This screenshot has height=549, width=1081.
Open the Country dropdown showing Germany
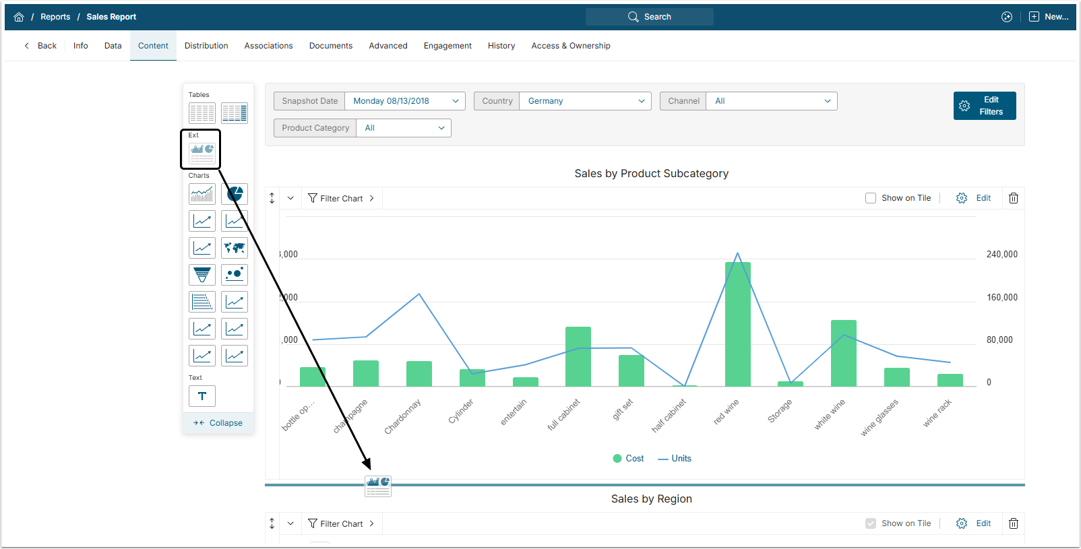coord(585,101)
